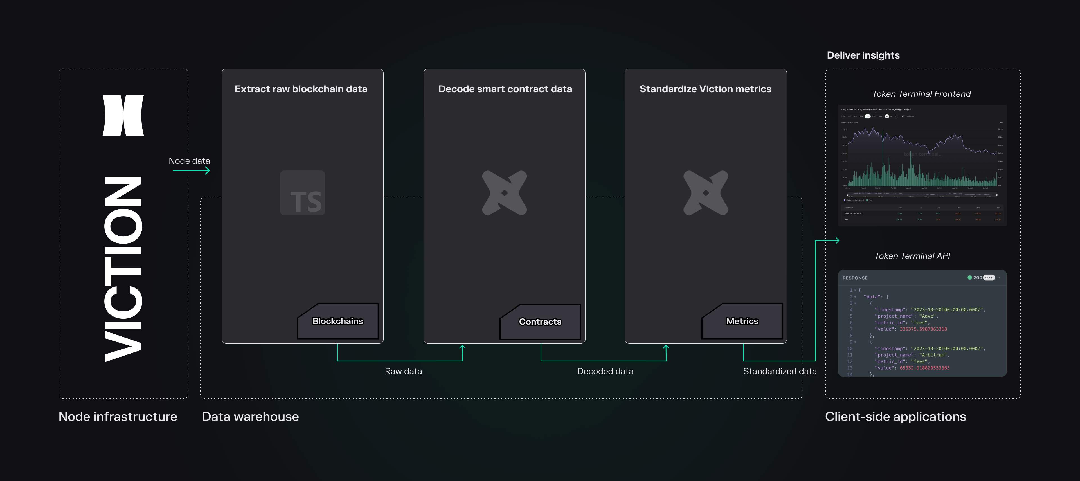Click the chart range slider right handle
Screen dimensions: 1080x481
point(997,195)
